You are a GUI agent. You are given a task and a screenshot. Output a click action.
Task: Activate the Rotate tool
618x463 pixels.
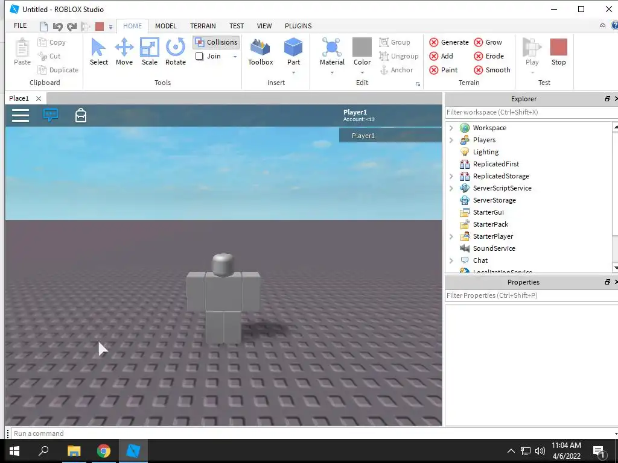point(176,52)
